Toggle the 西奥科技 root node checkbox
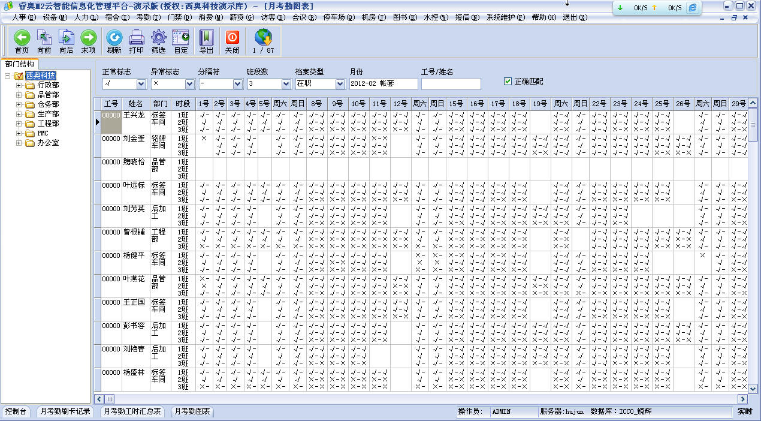761x421 pixels. tap(18, 76)
